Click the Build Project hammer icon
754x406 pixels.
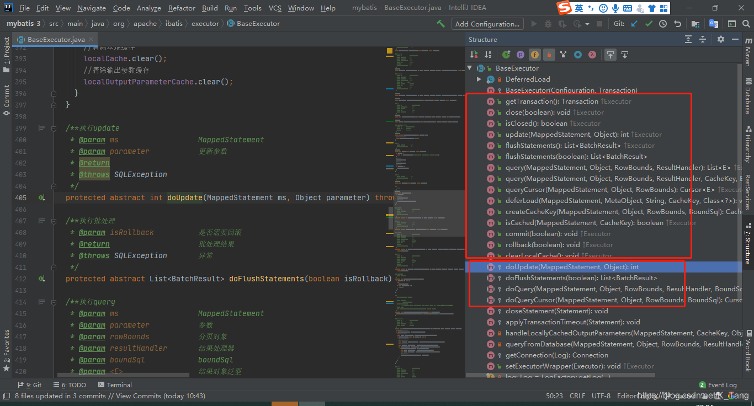pyautogui.click(x=440, y=24)
